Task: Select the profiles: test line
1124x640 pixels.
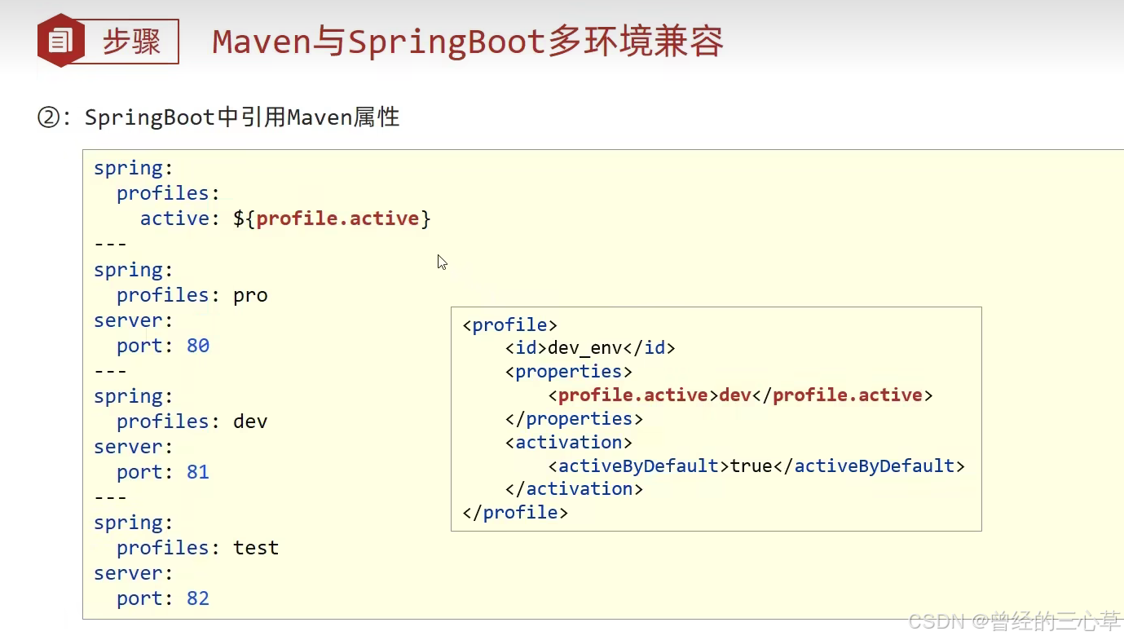Action: pos(198,548)
